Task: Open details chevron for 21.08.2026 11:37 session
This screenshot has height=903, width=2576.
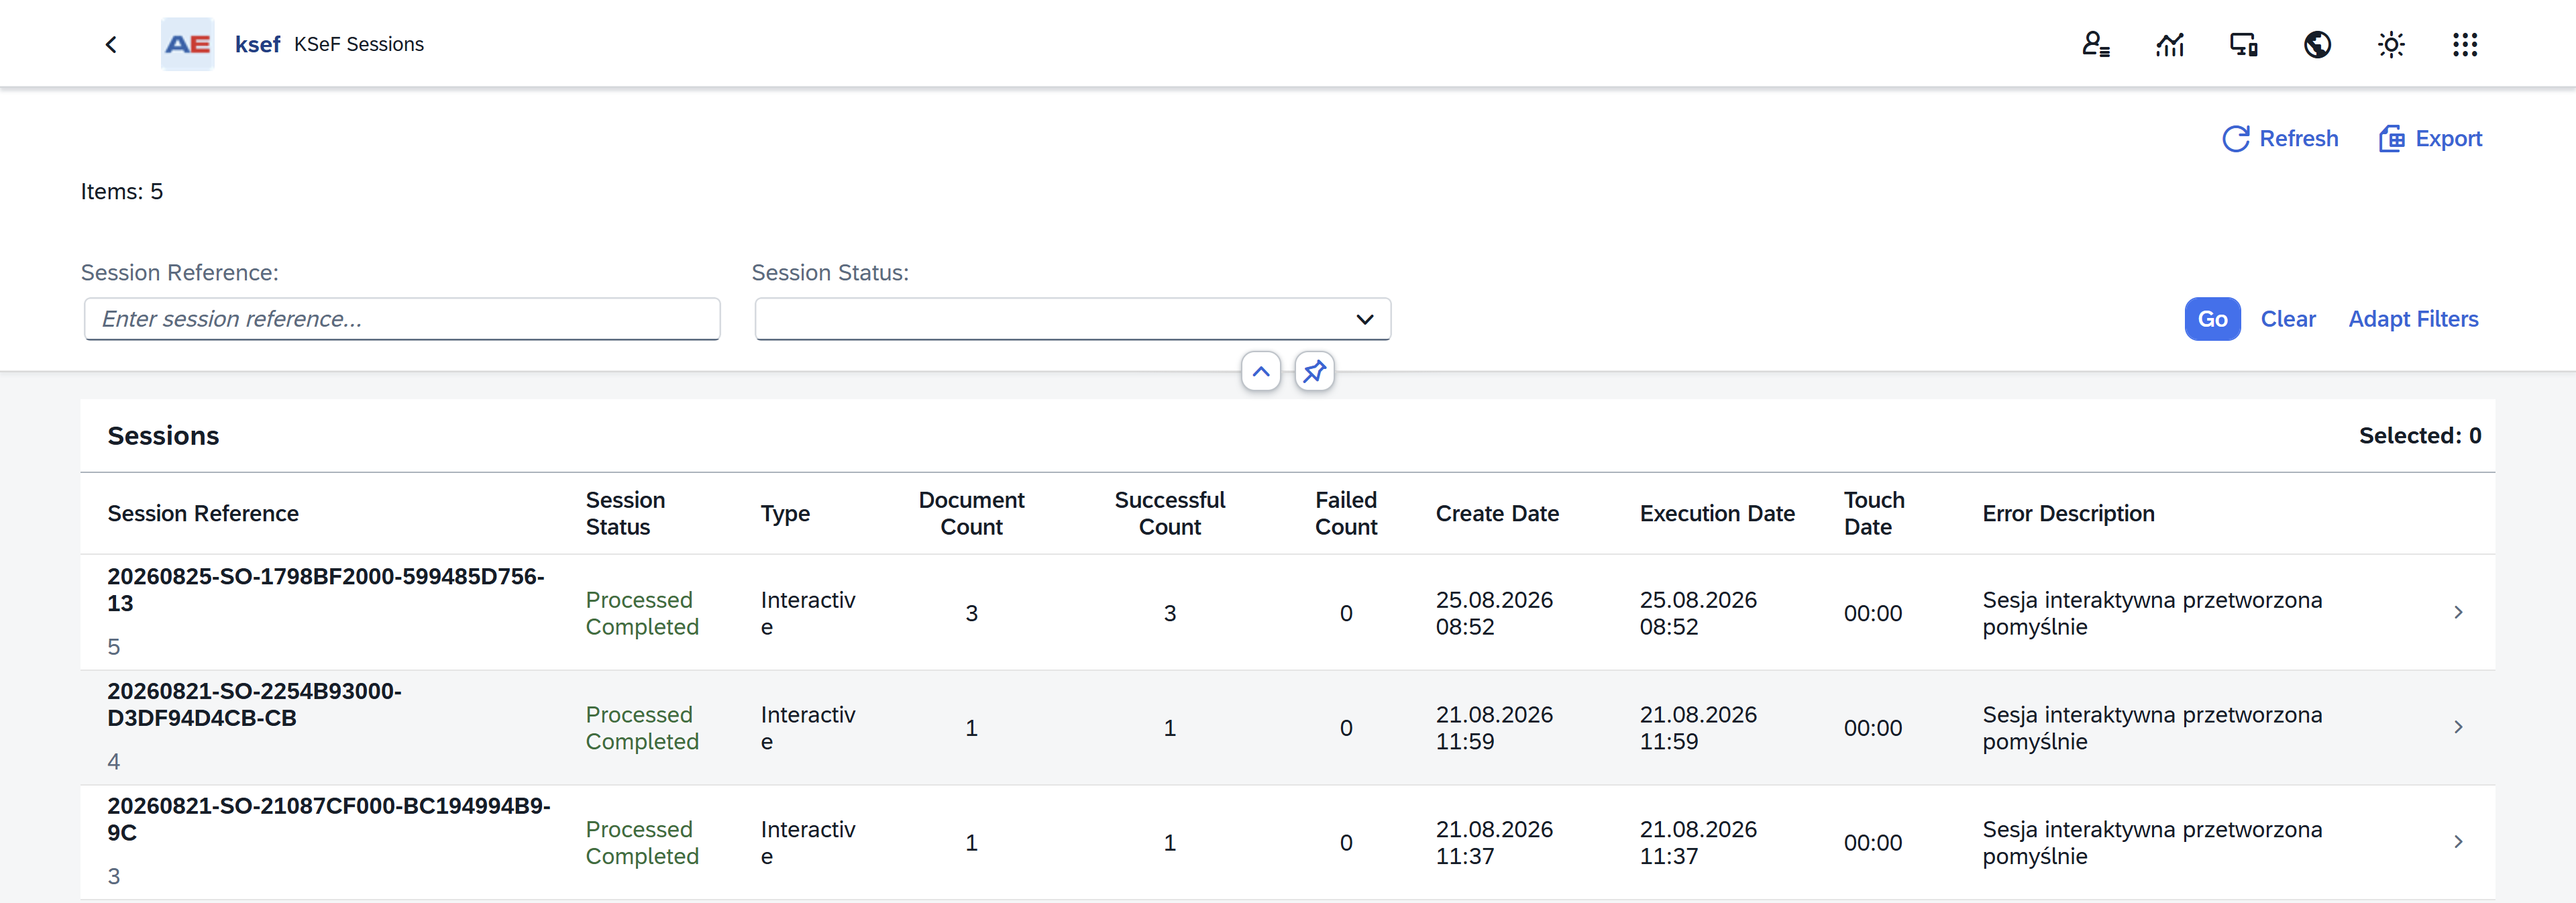Action: (x=2458, y=842)
